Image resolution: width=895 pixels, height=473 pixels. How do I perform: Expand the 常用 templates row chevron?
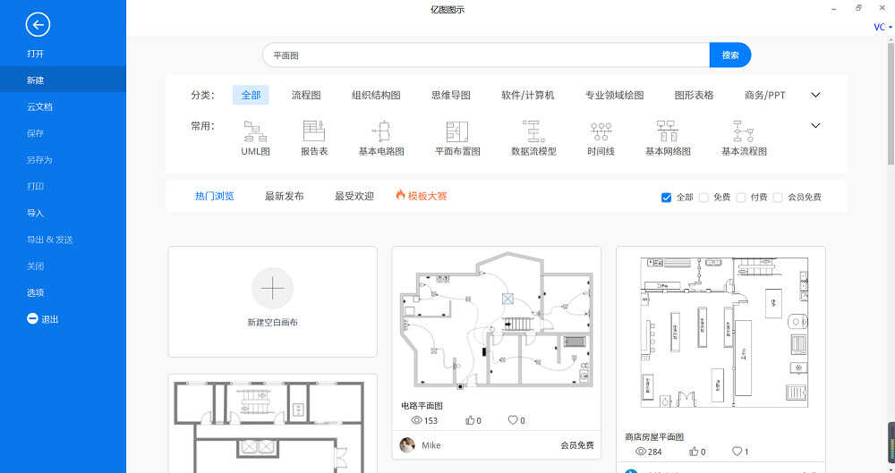[x=815, y=125]
